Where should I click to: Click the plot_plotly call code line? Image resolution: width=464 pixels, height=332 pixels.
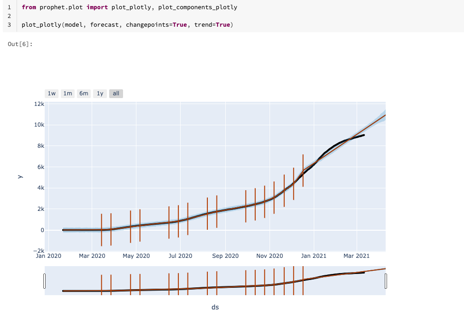pyautogui.click(x=128, y=25)
